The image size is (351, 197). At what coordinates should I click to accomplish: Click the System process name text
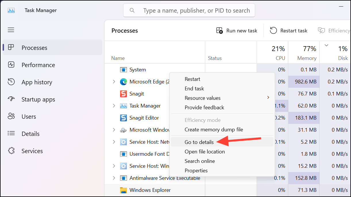coord(138,70)
